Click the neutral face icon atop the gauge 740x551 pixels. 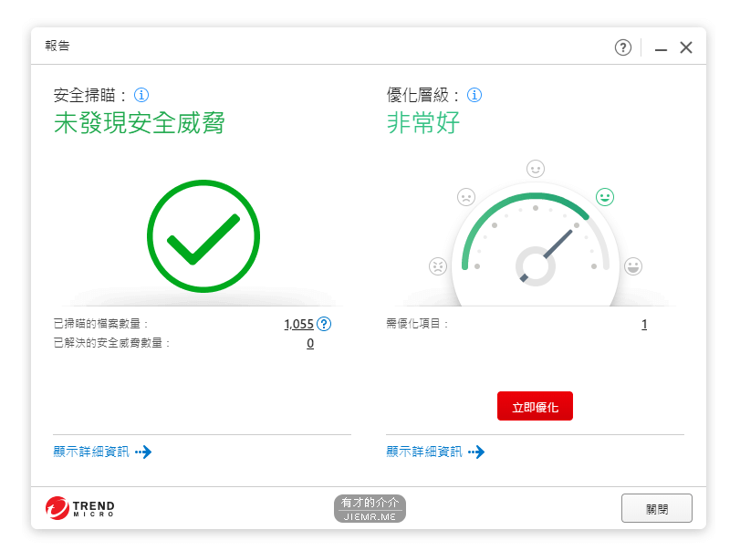point(536,169)
